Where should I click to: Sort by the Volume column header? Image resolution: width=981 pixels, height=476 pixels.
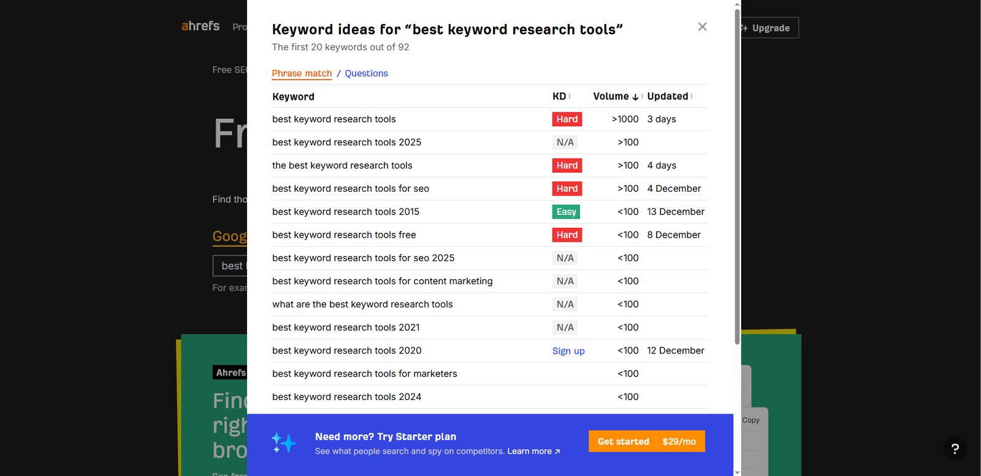(611, 96)
